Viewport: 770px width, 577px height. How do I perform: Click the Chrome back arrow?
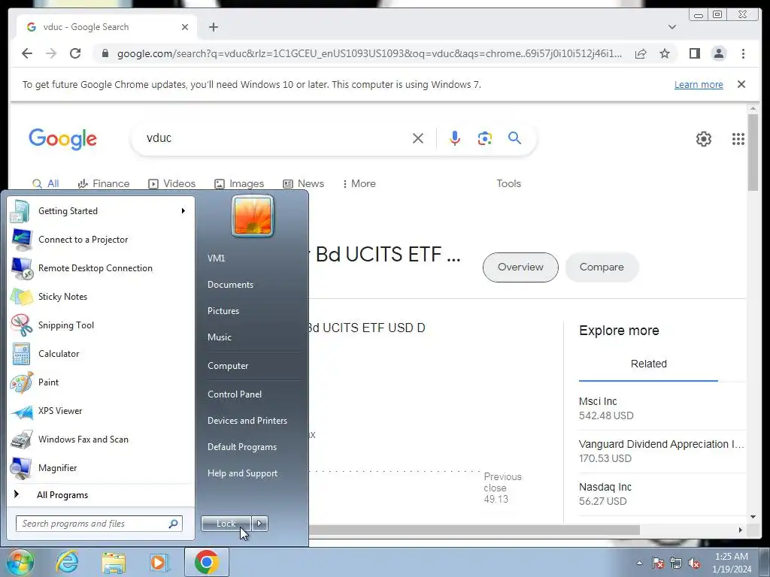pyautogui.click(x=27, y=53)
